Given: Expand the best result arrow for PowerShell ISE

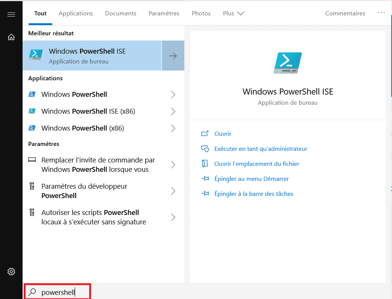Looking at the screenshot, I should (173, 56).
